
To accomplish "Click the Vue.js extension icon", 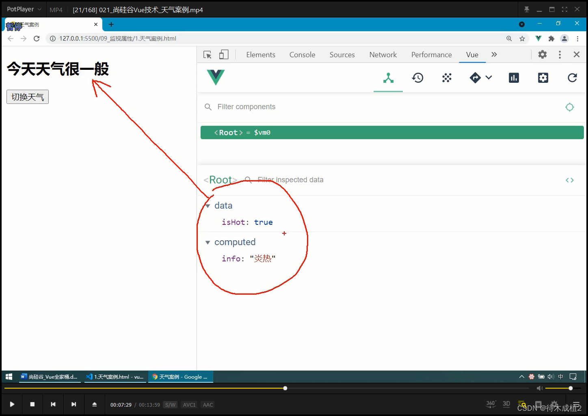I will coord(538,39).
